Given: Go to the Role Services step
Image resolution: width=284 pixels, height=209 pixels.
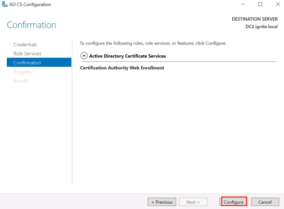Looking at the screenshot, I should [27, 54].
